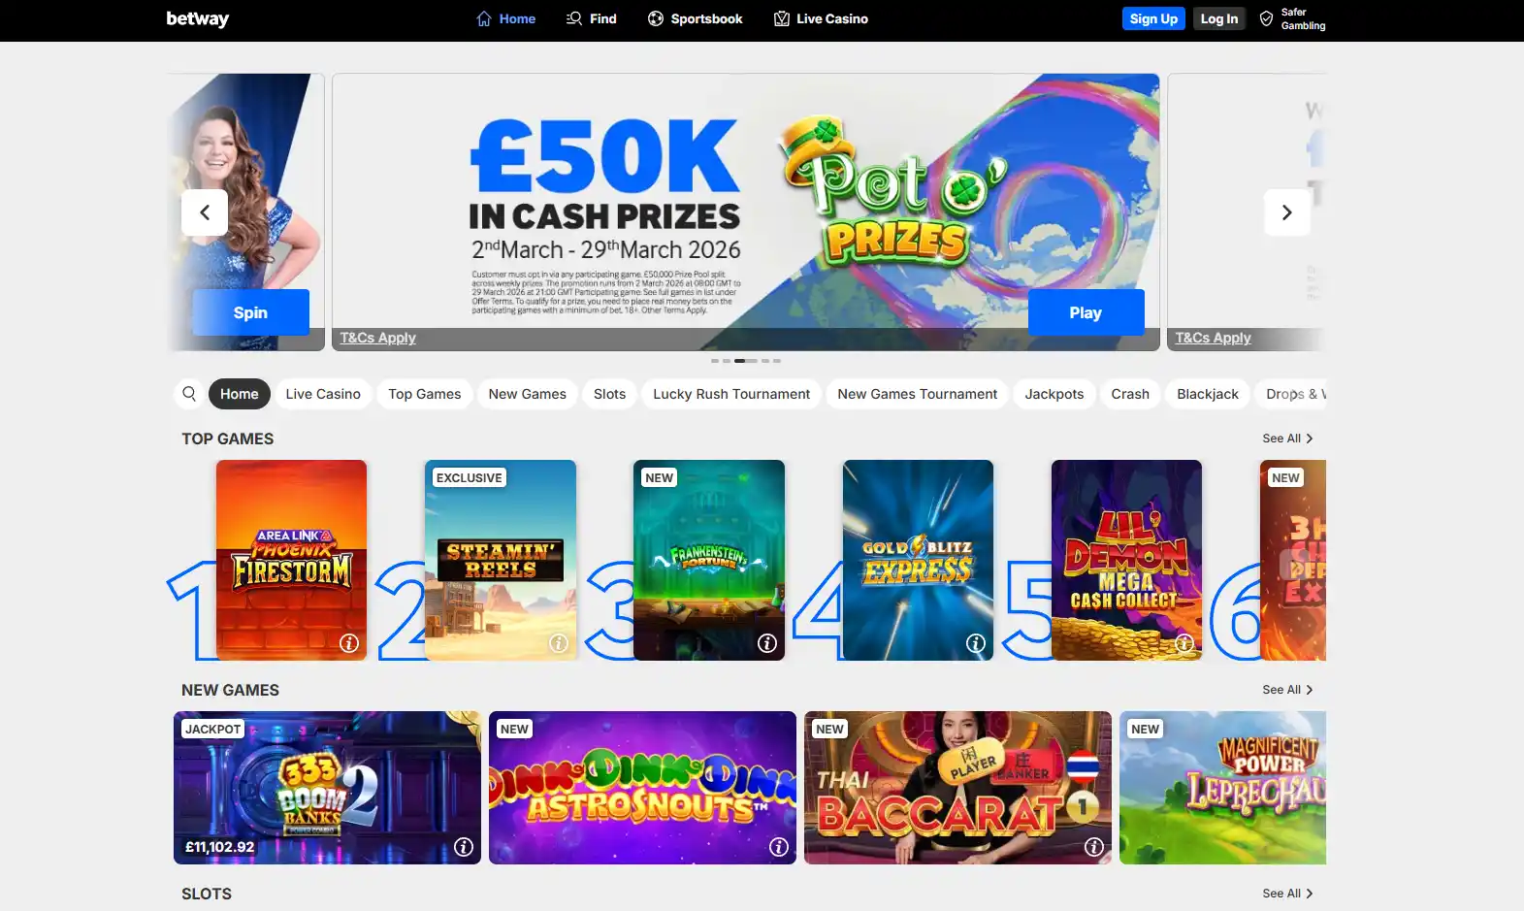Expand See All for Top Games
The height and width of the screenshot is (911, 1524).
pyautogui.click(x=1287, y=439)
